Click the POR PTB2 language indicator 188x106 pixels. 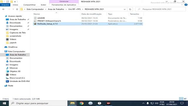162,103
